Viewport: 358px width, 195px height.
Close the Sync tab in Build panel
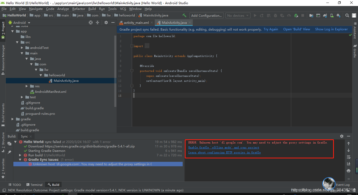[x=31, y=136]
